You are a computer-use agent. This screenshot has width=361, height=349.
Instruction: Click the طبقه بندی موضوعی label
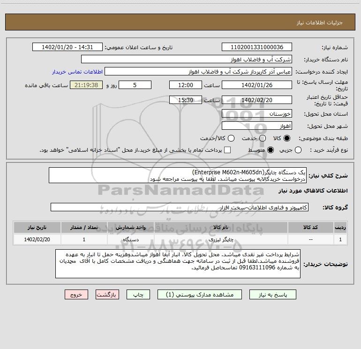(323, 138)
